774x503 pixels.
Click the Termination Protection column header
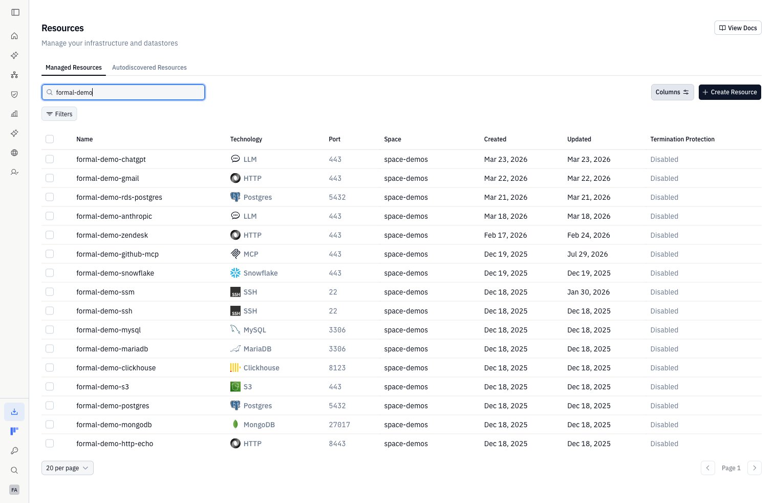click(x=682, y=139)
